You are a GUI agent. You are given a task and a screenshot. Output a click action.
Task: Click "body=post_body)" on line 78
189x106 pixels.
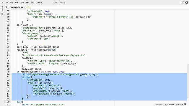point(31,69)
